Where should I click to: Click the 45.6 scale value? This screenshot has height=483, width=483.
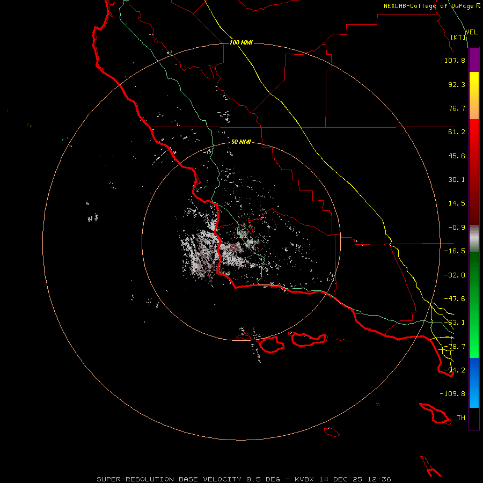pyautogui.click(x=457, y=156)
